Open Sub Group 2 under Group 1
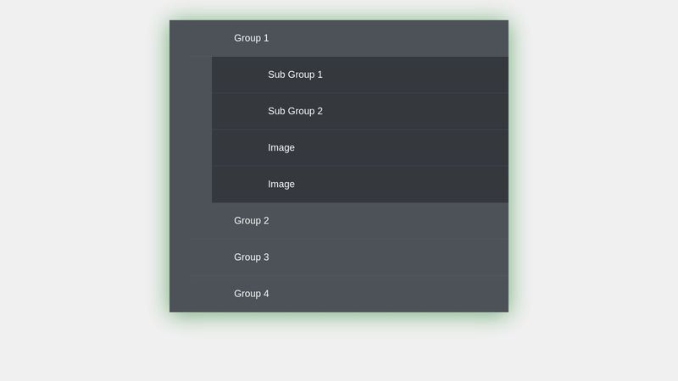 tap(360, 111)
